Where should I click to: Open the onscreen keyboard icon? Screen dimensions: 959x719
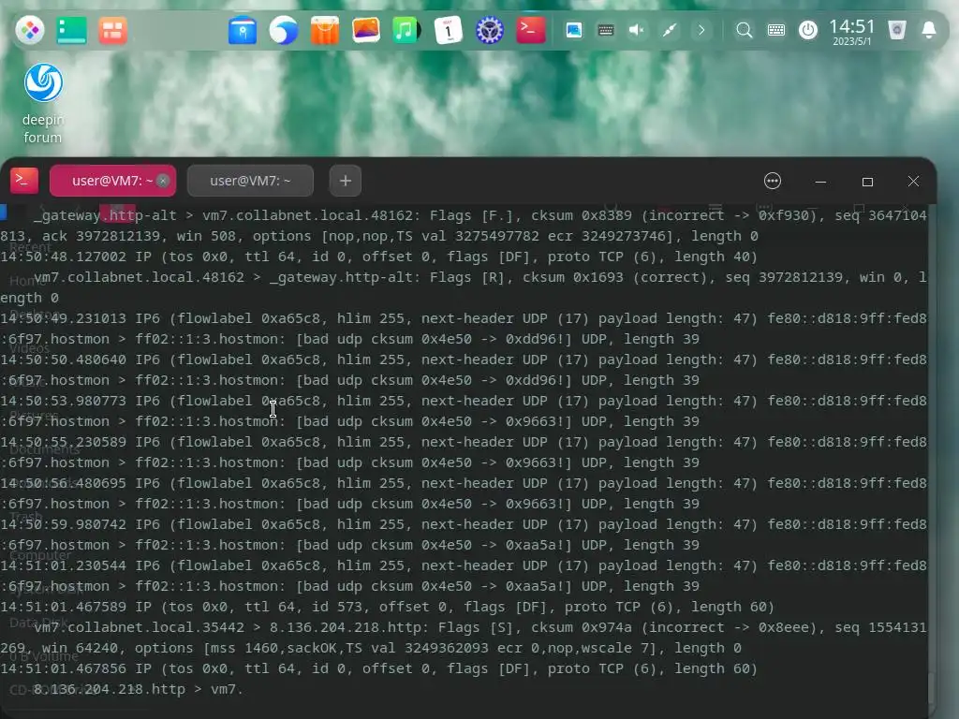(x=776, y=30)
